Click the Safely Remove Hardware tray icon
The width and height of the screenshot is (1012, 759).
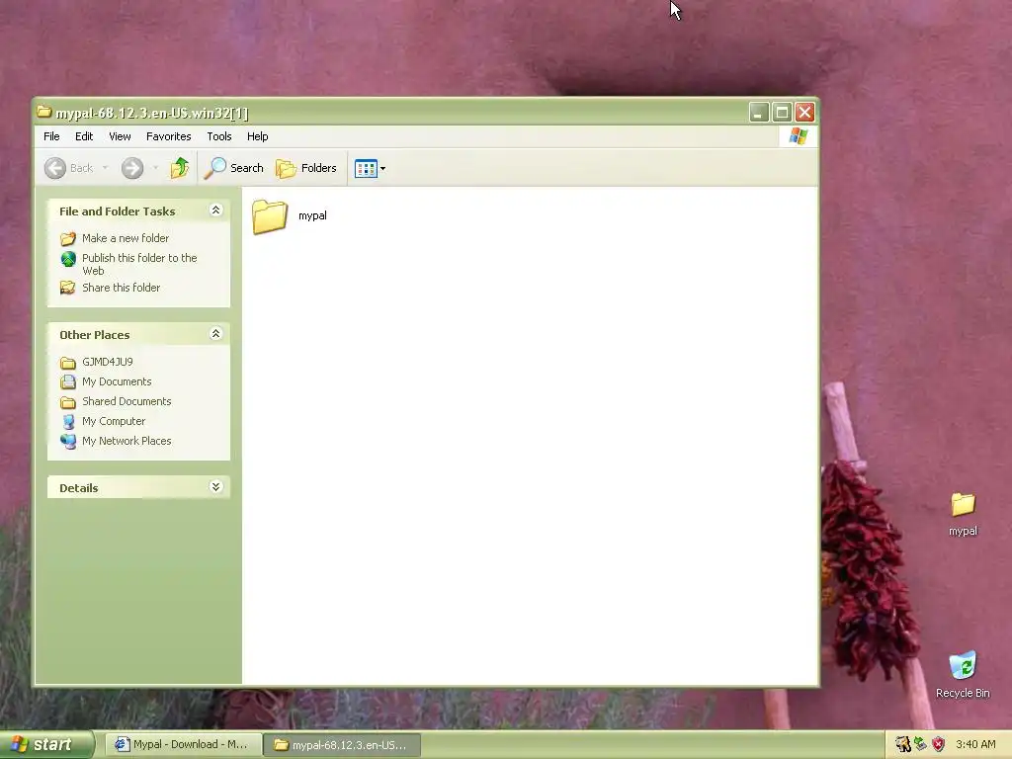(920, 745)
